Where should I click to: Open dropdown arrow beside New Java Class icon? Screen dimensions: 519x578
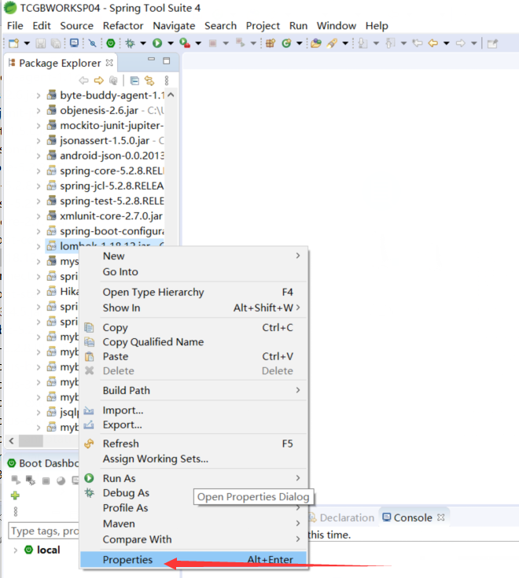(x=300, y=43)
